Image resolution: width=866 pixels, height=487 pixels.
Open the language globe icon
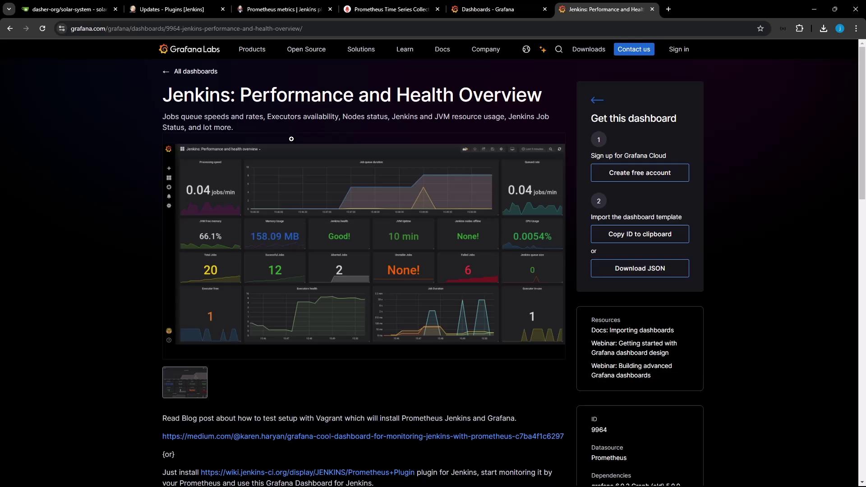(526, 49)
